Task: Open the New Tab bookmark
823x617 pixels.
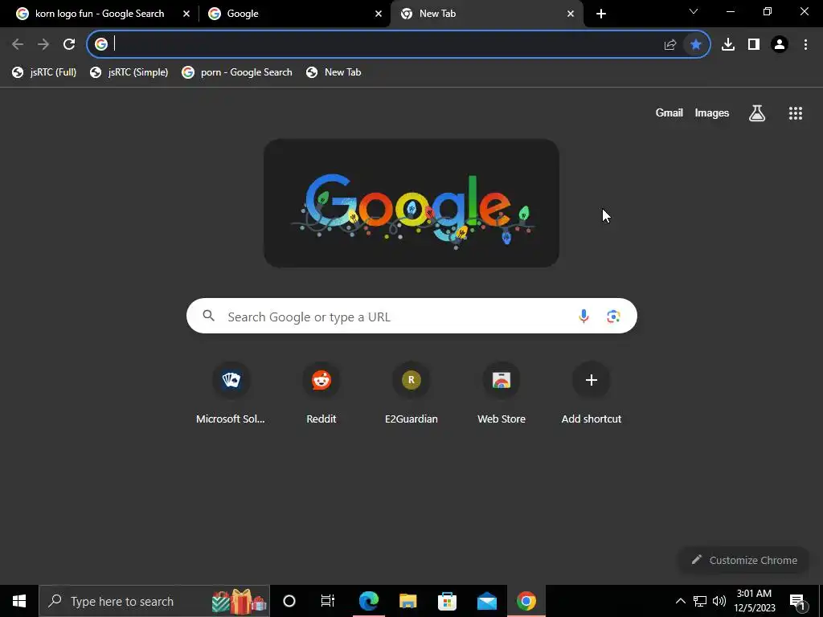Action: pos(334,72)
